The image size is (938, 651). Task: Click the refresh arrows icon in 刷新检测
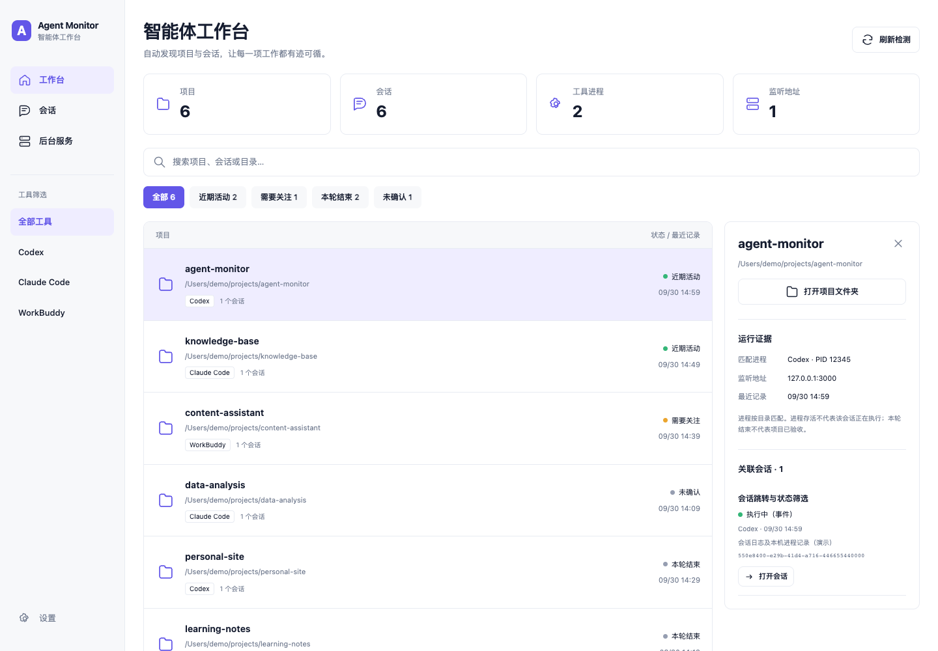pyautogui.click(x=868, y=40)
